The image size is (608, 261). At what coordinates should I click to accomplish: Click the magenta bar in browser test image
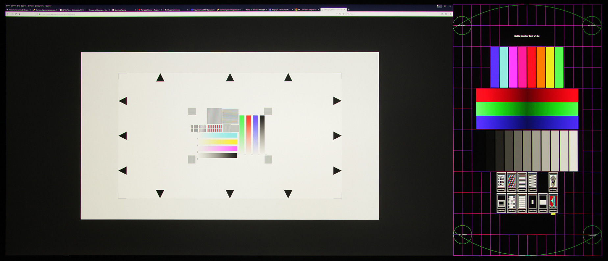pyautogui.click(x=218, y=149)
